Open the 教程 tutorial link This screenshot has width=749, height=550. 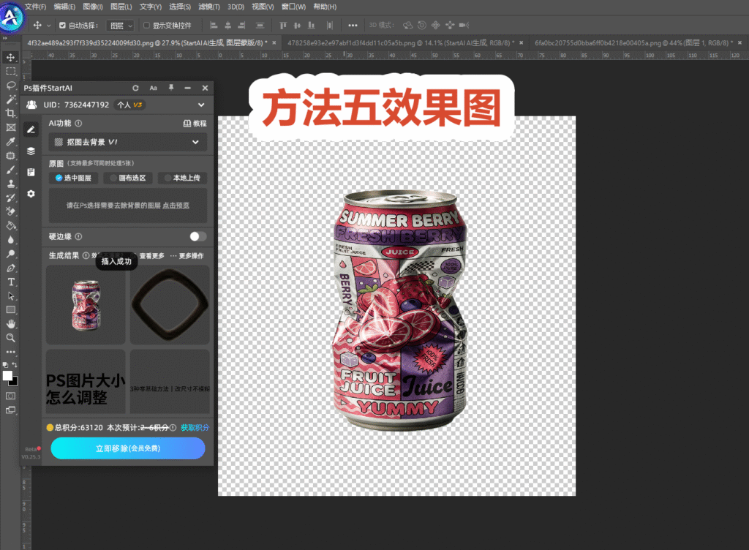(x=195, y=123)
